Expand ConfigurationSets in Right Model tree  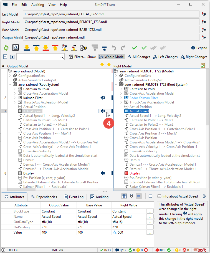pyautogui.click(x=116, y=76)
